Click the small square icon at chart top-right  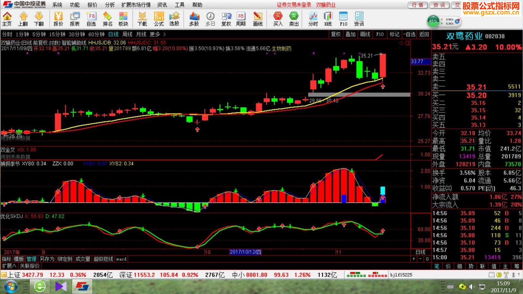coord(408,43)
